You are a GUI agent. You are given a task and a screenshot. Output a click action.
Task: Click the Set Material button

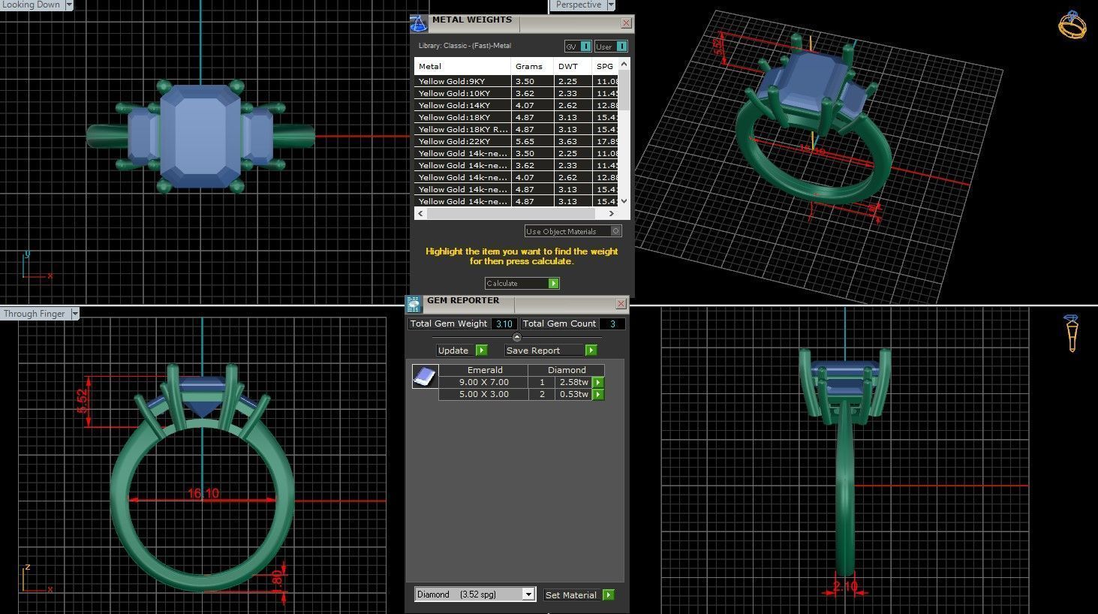579,594
